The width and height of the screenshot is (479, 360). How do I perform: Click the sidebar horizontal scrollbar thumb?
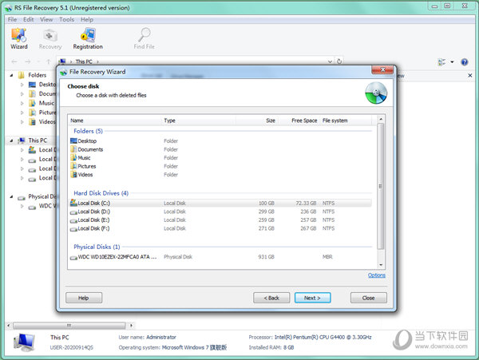point(69,326)
